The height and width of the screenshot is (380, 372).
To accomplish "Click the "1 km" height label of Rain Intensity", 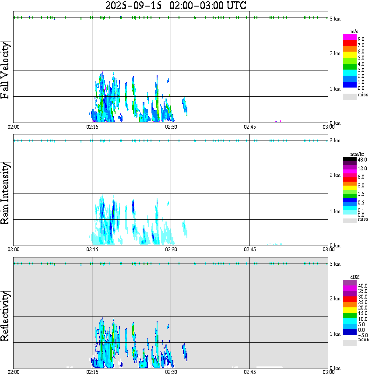I will click(x=335, y=211).
